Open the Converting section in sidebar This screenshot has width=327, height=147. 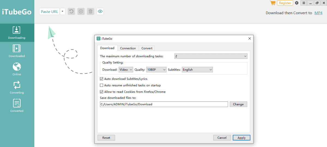pyautogui.click(x=17, y=88)
